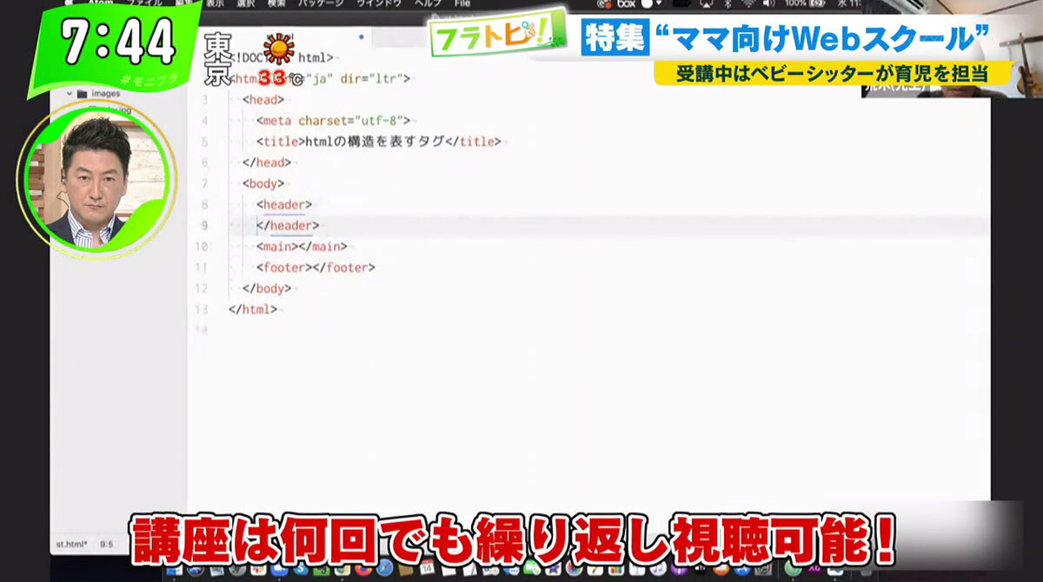Click the <footer></footer> line
The height and width of the screenshot is (582, 1043).
point(316,268)
